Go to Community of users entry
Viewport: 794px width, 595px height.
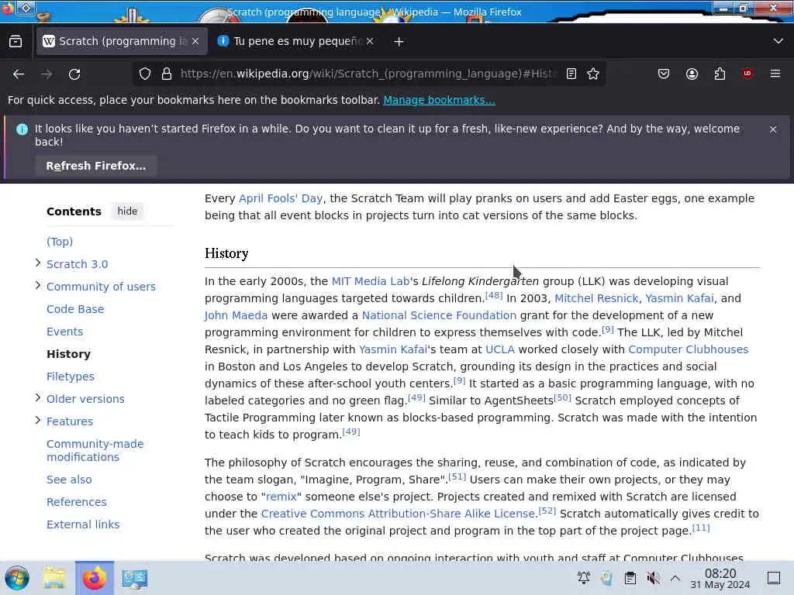point(101,287)
